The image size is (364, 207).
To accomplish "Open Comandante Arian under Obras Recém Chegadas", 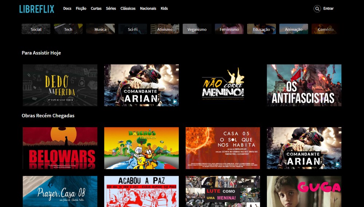I will click(x=304, y=148).
